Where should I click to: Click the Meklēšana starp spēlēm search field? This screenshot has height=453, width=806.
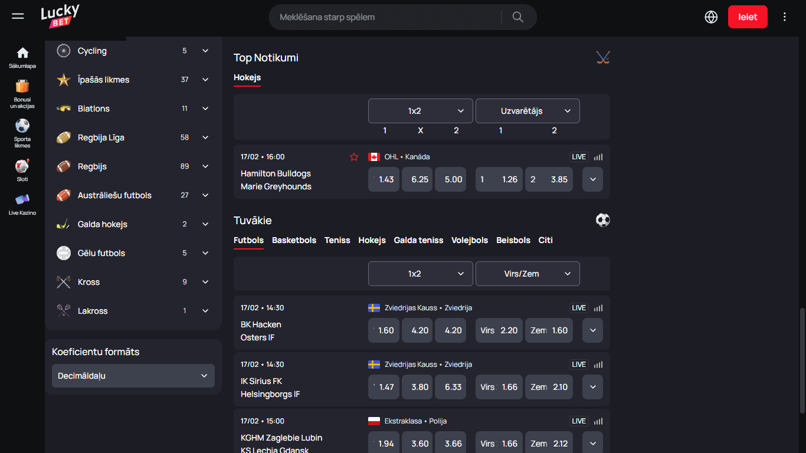[x=386, y=17]
